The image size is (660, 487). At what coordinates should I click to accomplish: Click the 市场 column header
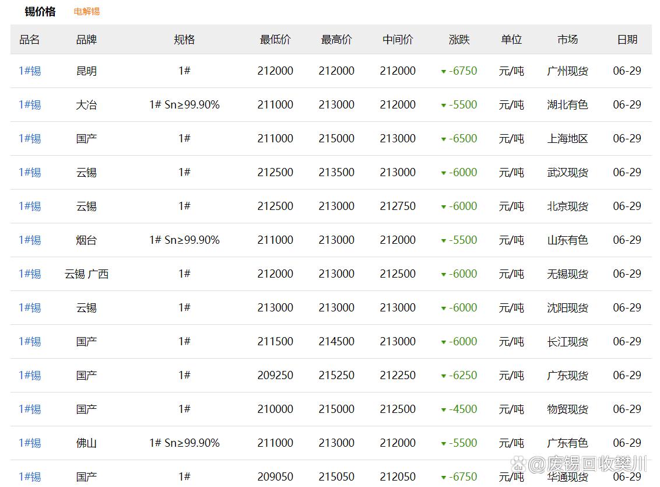(x=567, y=40)
